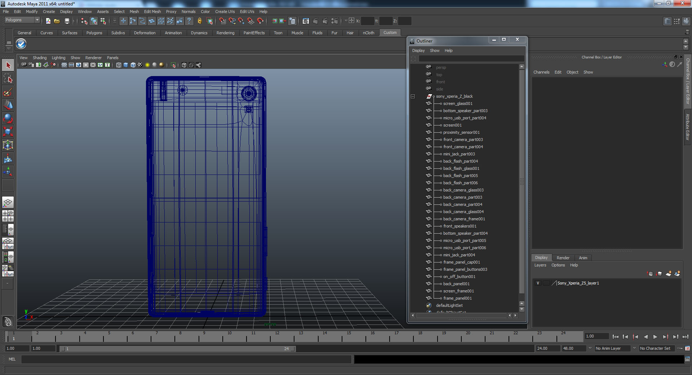Open the Create UVs menu
This screenshot has width=692, height=375.
(x=225, y=12)
